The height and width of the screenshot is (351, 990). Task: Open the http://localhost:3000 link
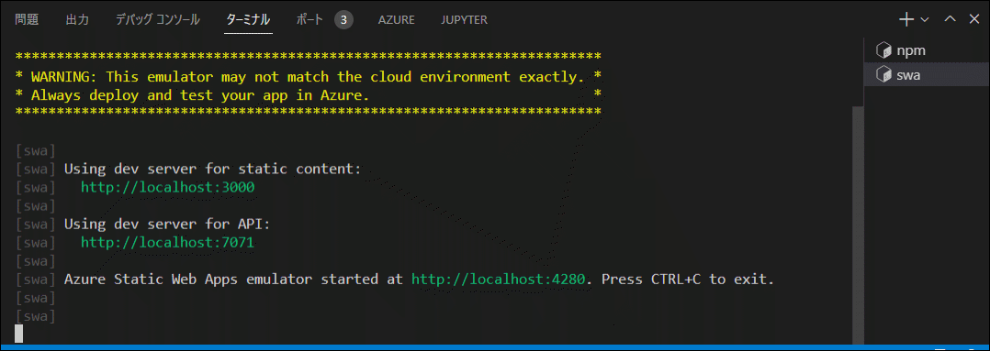(168, 187)
